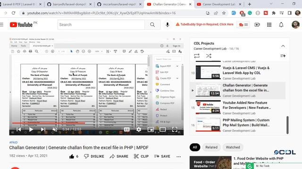Screen dimensions: 302x169
Task: Open the player settings gear
Action: pyautogui.click(x=138, y=130)
